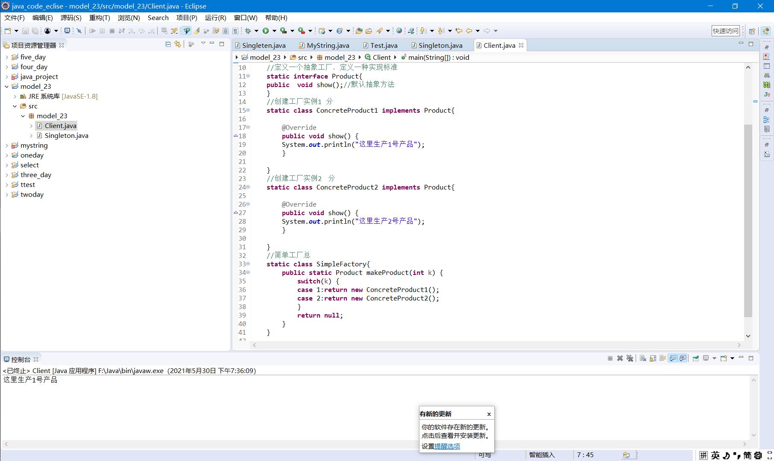Toggle Show Whitespace Characters pilcrow button
Image resolution: width=774 pixels, height=461 pixels.
coord(235,31)
